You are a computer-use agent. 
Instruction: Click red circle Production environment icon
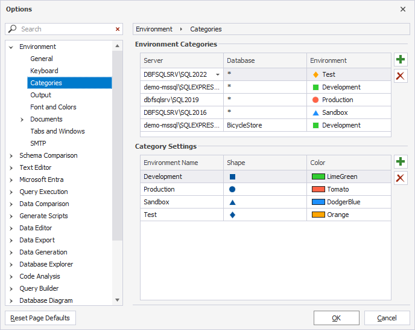315,100
